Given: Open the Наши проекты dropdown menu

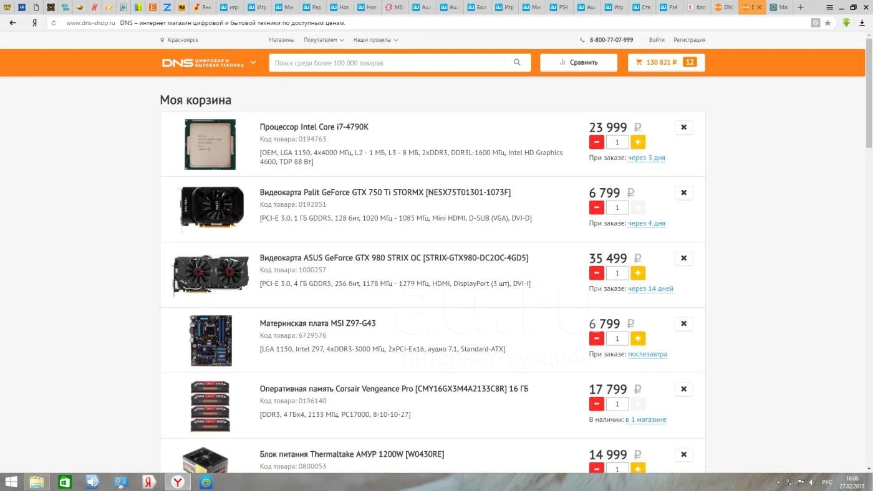Looking at the screenshot, I should coord(375,40).
